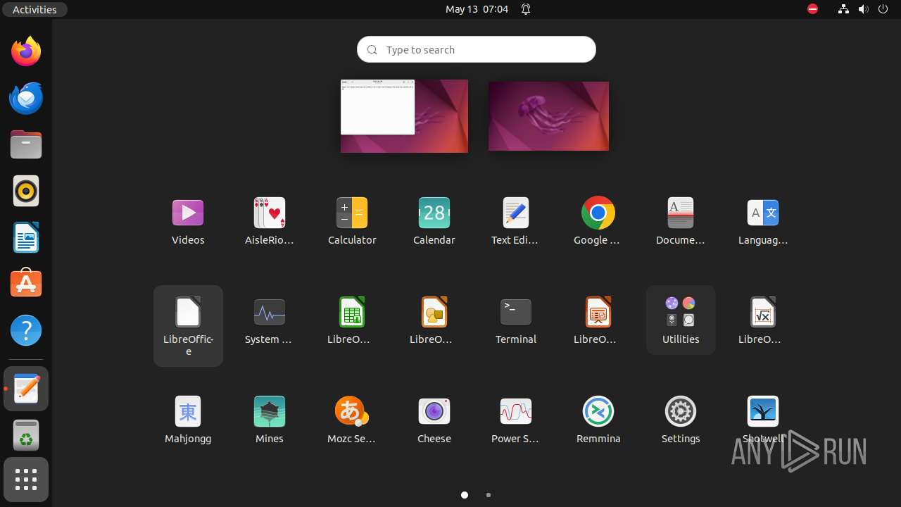This screenshot has height=507, width=901.
Task: Click the volume icon in system tray
Action: 864,9
